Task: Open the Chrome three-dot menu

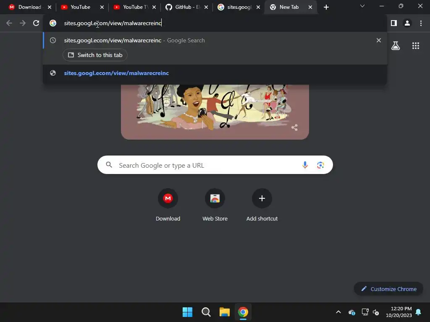Action: coord(421,23)
